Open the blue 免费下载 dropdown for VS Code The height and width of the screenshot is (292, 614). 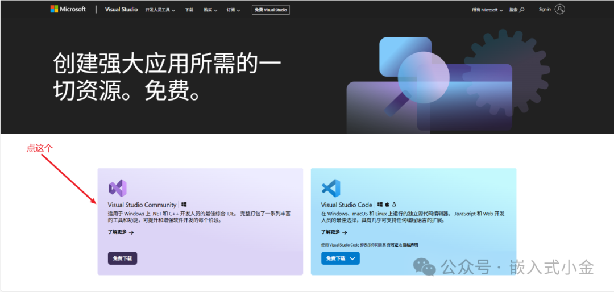(341, 258)
